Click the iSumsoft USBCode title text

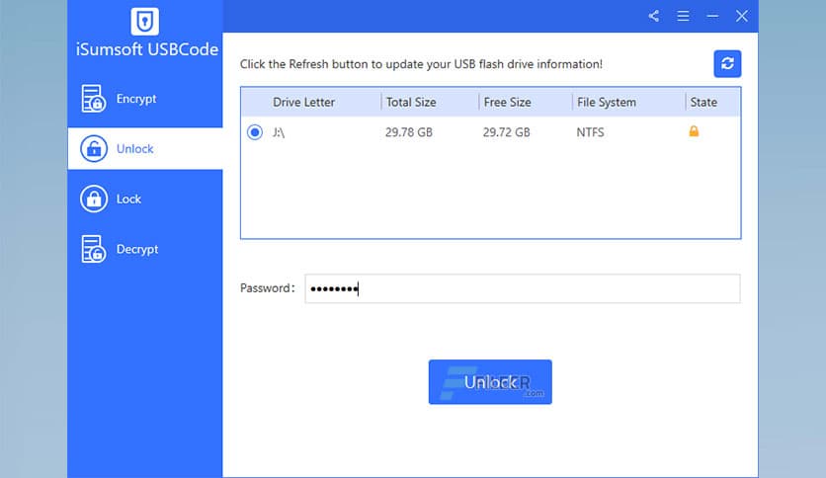147,49
